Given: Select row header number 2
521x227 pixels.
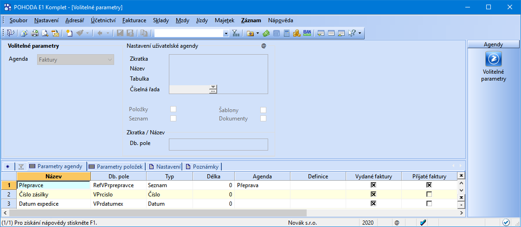Looking at the screenshot, I should pyautogui.click(x=9, y=195).
